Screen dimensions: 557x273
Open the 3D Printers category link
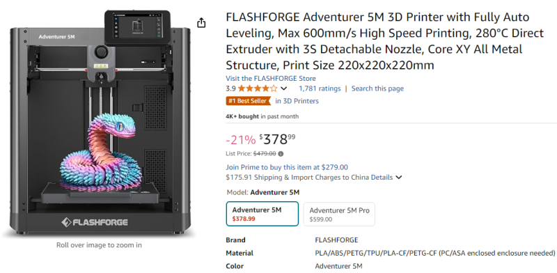click(x=297, y=101)
